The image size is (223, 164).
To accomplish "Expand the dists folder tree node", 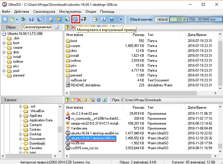I will (4, 52).
